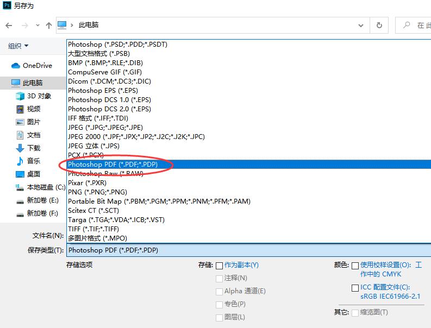Image resolution: width=431 pixels, height=328 pixels.
Task: Refresh the current folder view
Action: [379, 26]
